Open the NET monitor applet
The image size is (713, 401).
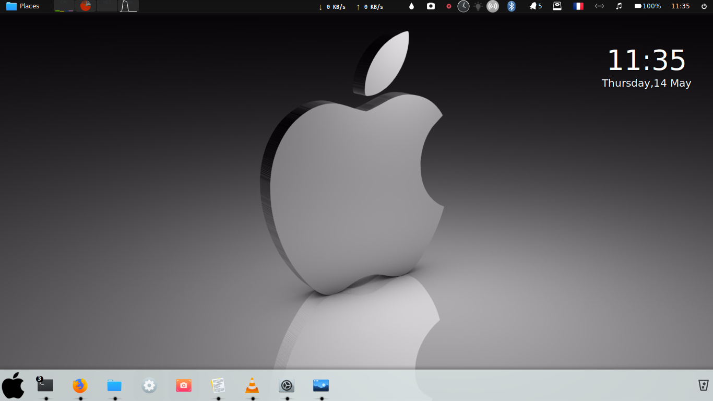(x=107, y=6)
